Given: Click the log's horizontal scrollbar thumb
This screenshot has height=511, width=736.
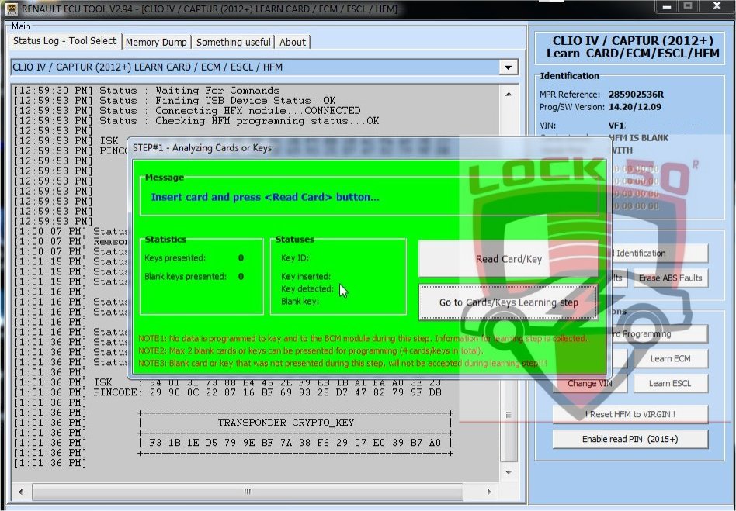Looking at the screenshot, I should click(247, 491).
